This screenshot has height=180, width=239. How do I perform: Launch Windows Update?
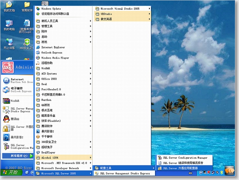point(51,8)
